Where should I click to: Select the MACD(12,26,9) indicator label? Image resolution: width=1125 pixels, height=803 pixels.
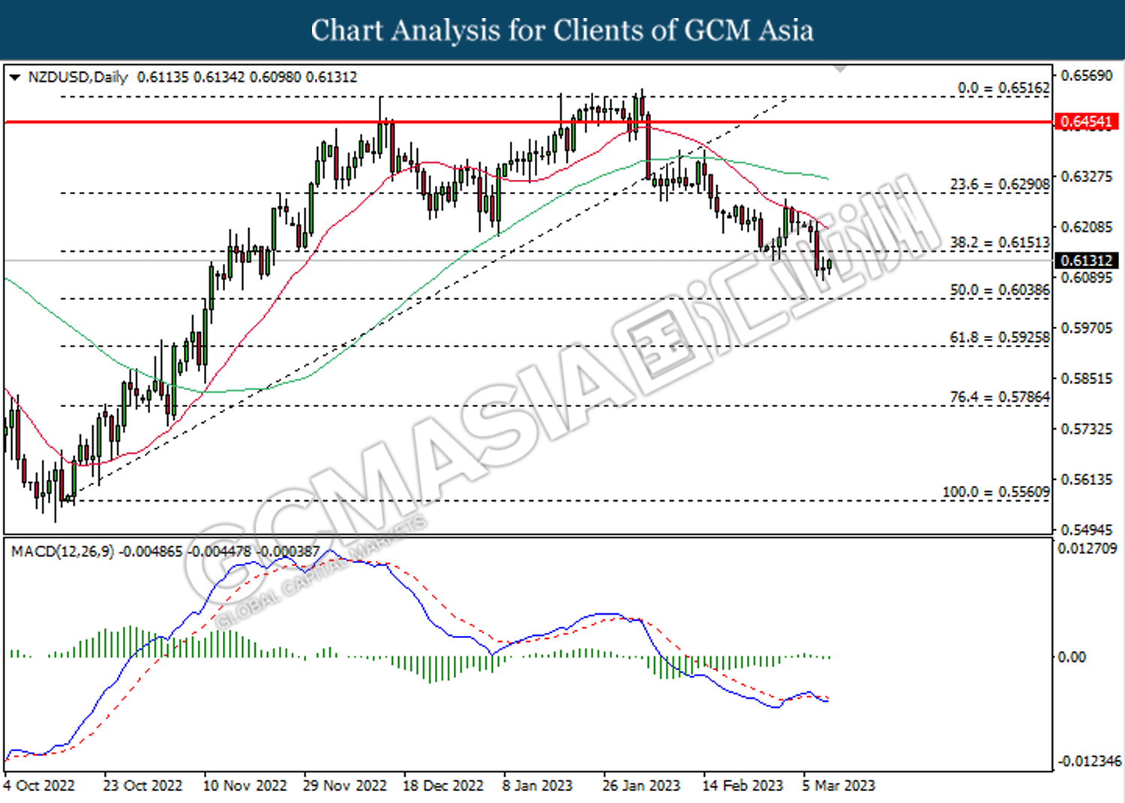(x=63, y=551)
